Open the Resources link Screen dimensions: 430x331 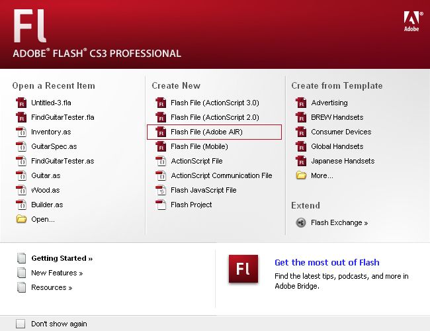52,287
